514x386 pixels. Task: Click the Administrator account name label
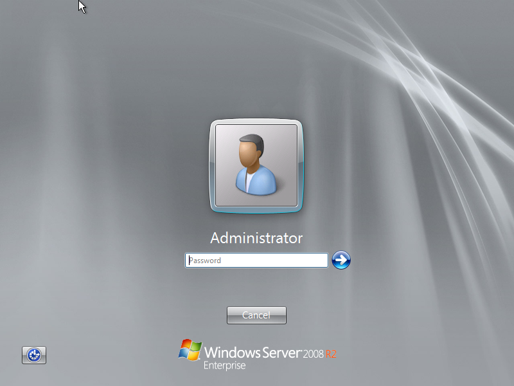[x=256, y=238]
